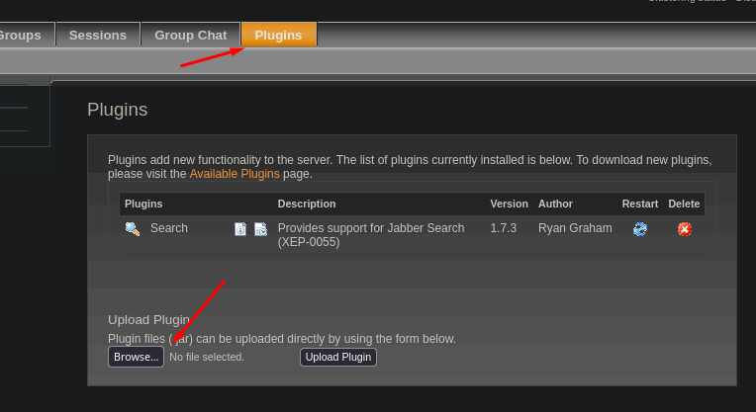Open the Group Chat tab
This screenshot has width=756, height=412.
(190, 35)
